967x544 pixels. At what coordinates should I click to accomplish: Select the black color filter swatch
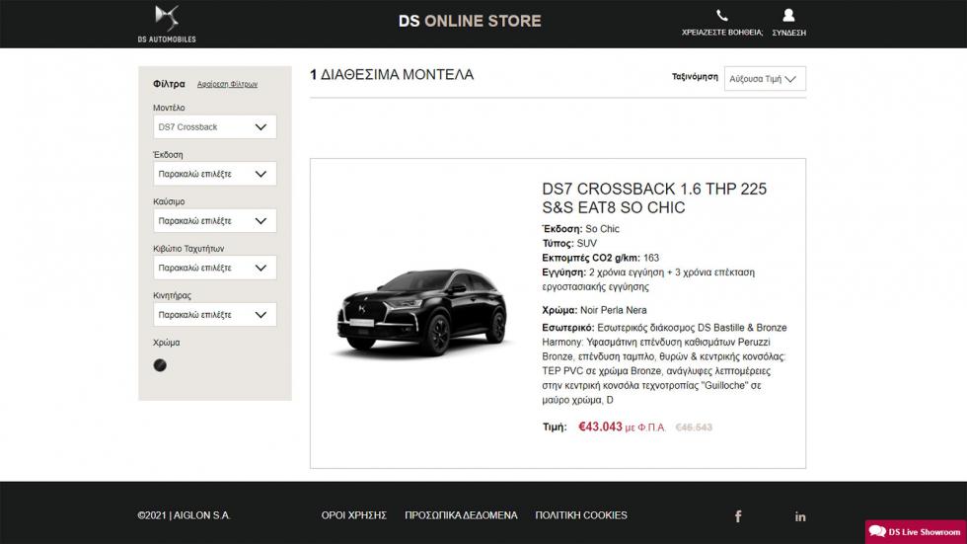click(x=160, y=365)
